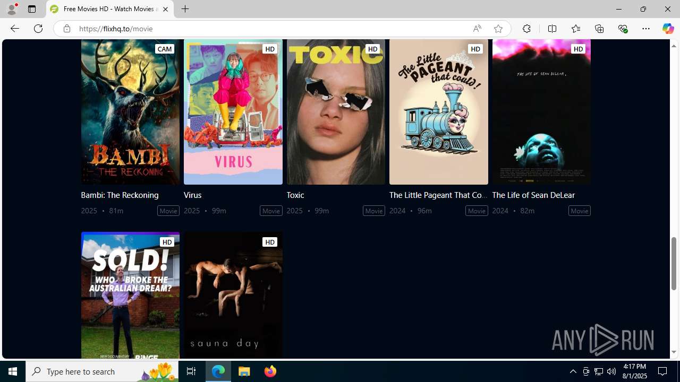Open Collections icon
The image size is (680, 382).
click(x=599, y=29)
